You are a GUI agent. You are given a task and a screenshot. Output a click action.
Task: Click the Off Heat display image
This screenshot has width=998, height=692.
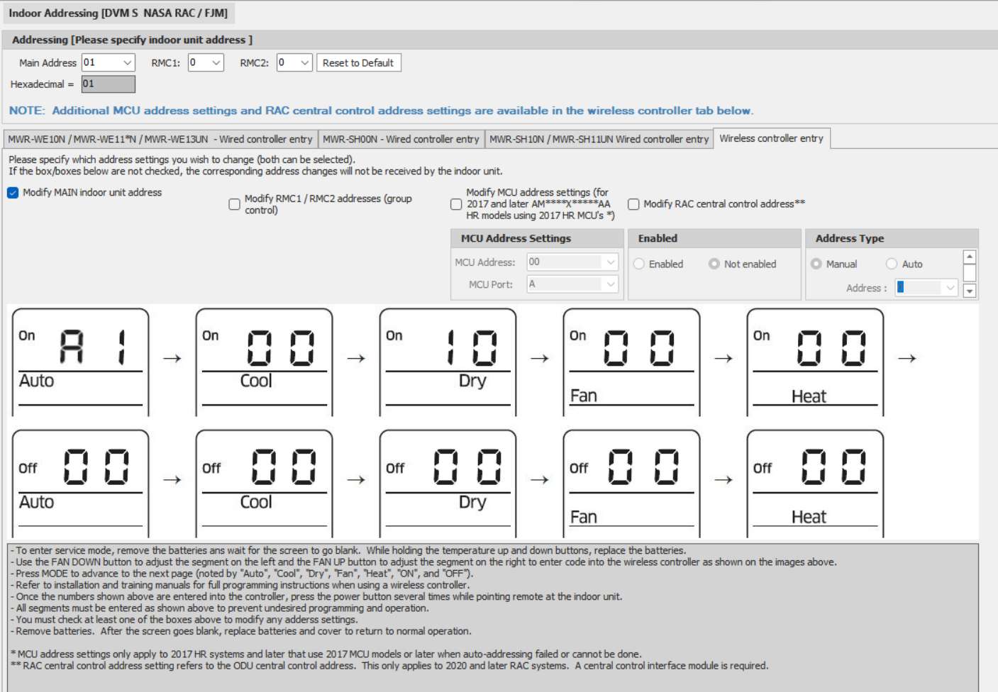(815, 483)
